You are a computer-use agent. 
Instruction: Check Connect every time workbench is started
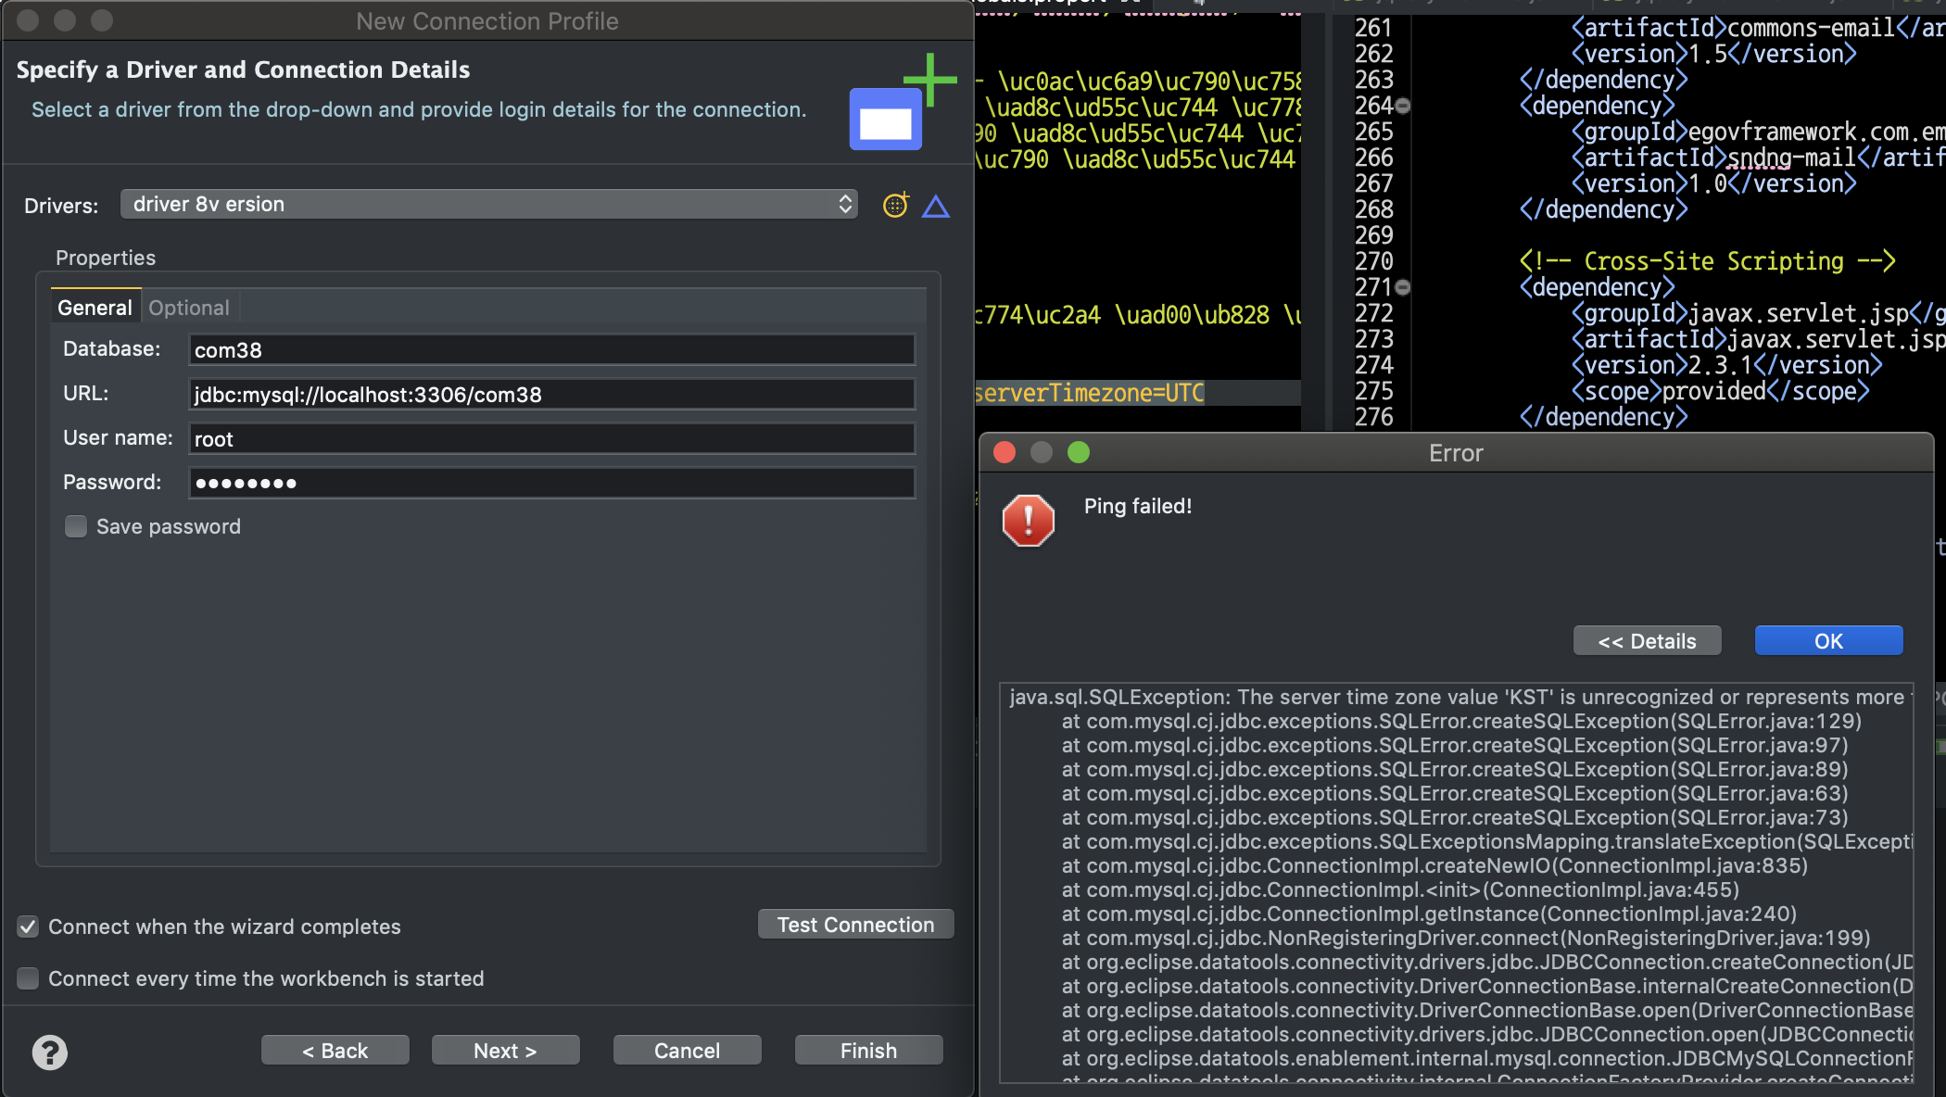point(28,978)
